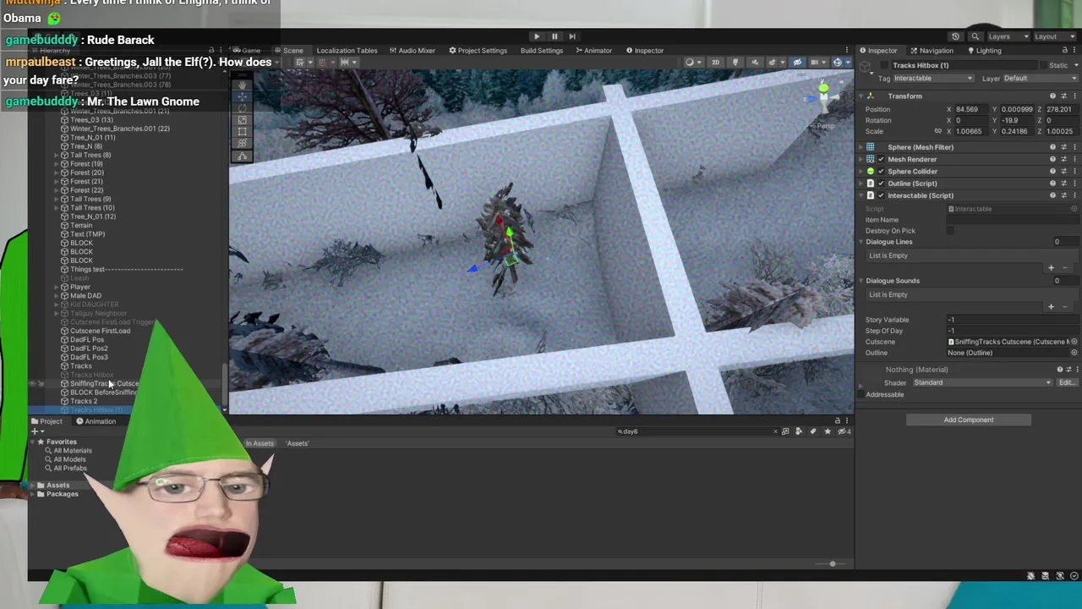The height and width of the screenshot is (609, 1082).
Task: Open the Mesh Renderer presets icon
Action: tap(1063, 159)
